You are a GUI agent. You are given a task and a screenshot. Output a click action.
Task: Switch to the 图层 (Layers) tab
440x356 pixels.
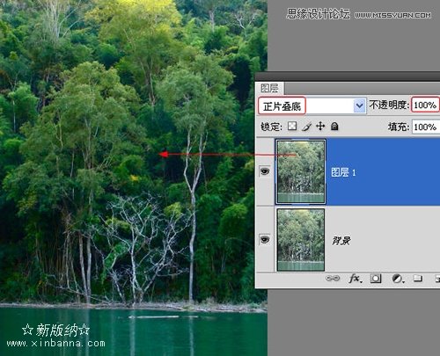269,88
